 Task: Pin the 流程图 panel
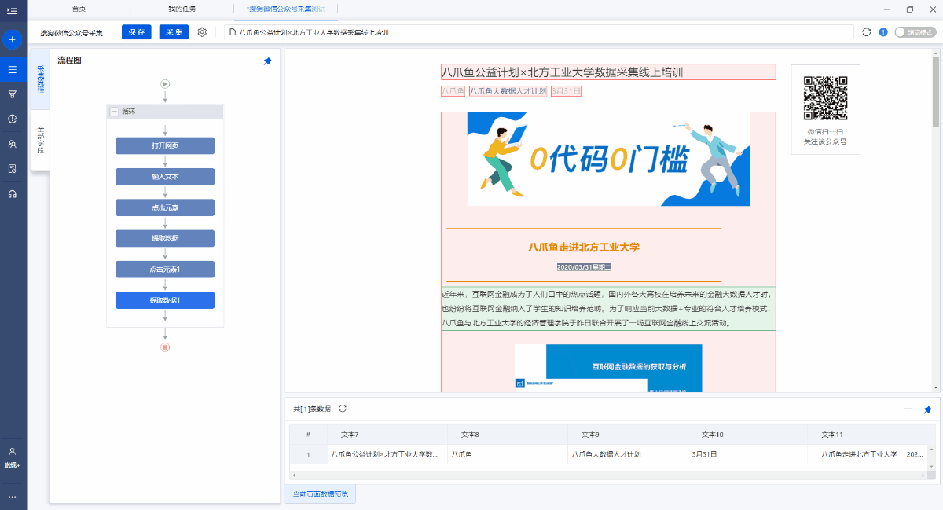267,61
